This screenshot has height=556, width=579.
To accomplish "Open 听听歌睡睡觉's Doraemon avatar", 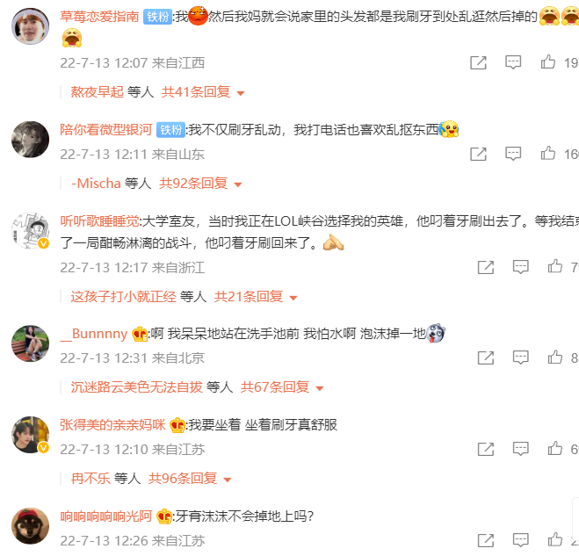I will click(x=30, y=230).
